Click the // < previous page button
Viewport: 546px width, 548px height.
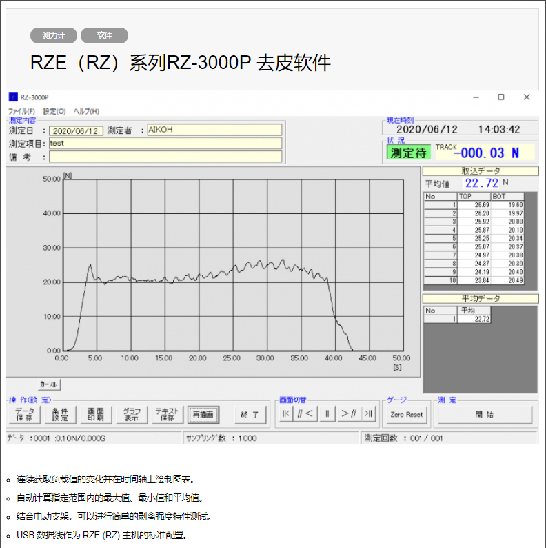point(305,414)
